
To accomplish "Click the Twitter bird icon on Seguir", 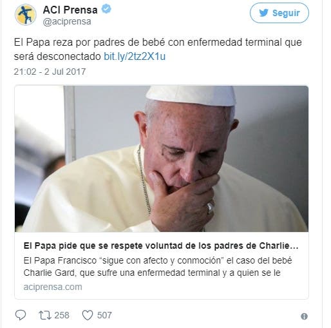I will (263, 13).
